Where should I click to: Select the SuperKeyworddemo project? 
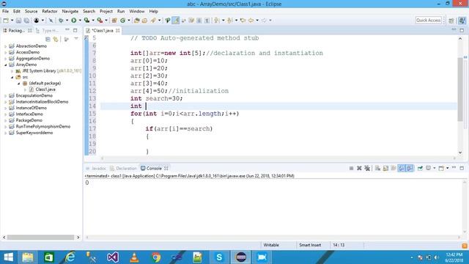click(34, 133)
